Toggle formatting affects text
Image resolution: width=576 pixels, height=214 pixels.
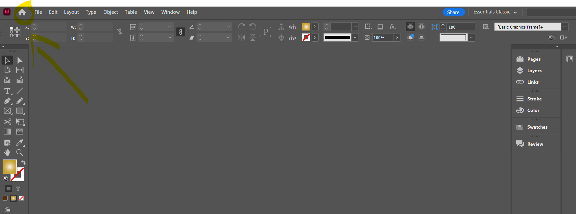pyautogui.click(x=18, y=188)
